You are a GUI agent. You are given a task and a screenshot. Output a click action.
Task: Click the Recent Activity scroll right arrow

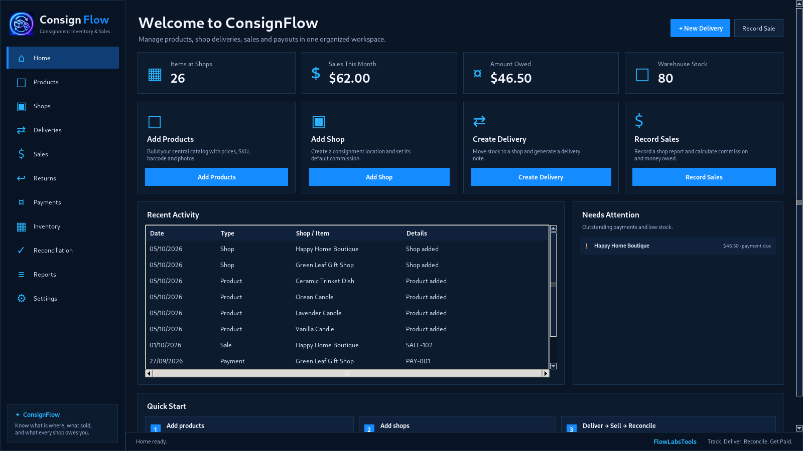pyautogui.click(x=546, y=373)
